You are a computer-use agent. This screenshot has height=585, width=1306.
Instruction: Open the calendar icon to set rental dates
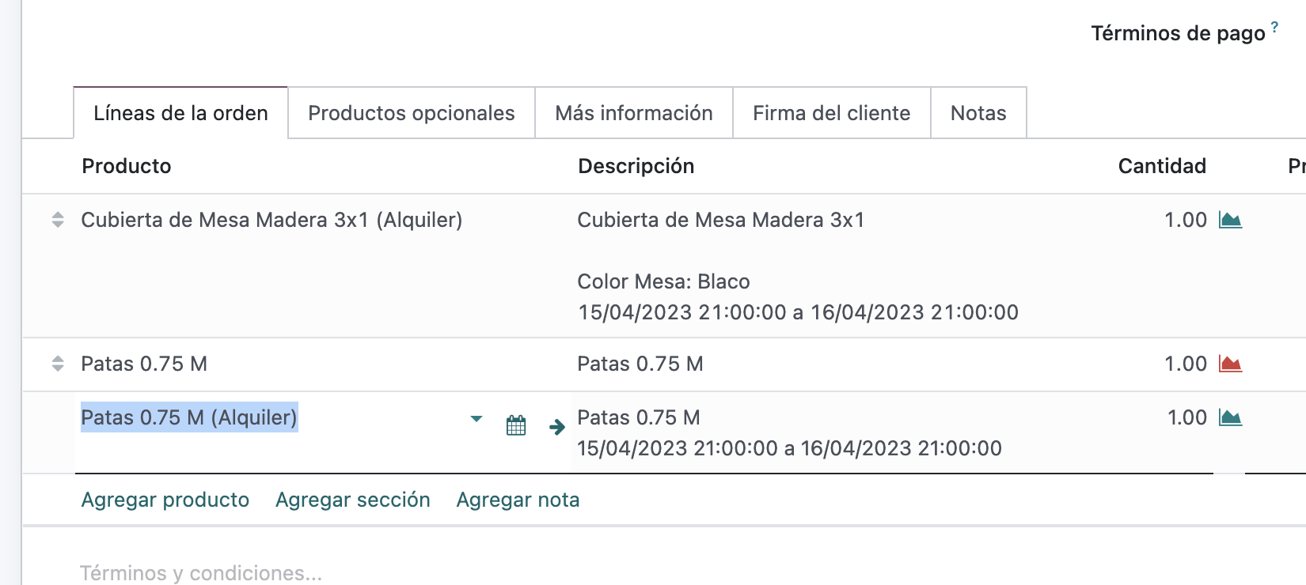(x=515, y=425)
